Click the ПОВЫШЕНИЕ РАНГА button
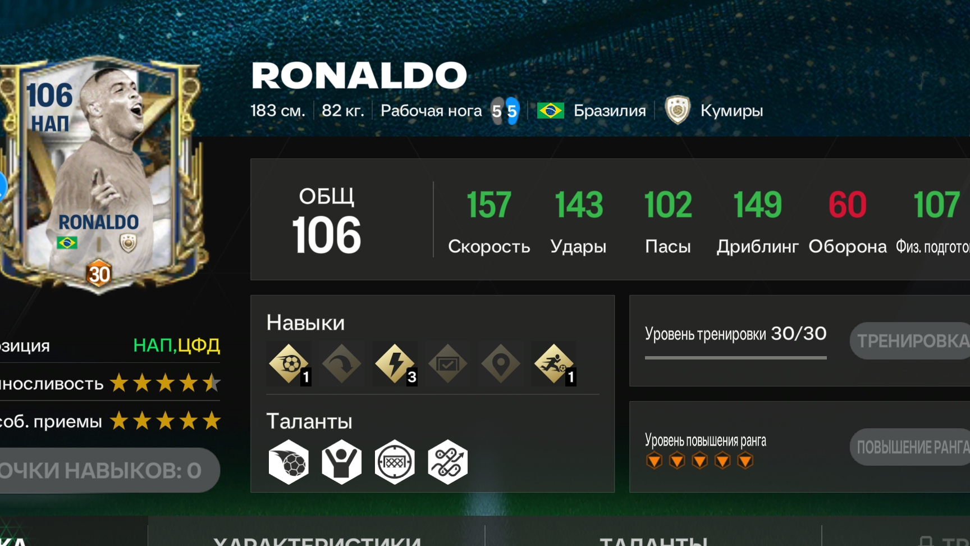Image resolution: width=970 pixels, height=546 pixels. pos(910,447)
